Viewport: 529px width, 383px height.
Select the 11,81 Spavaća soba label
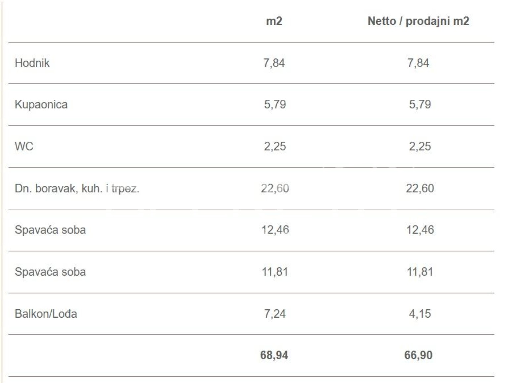pos(50,272)
